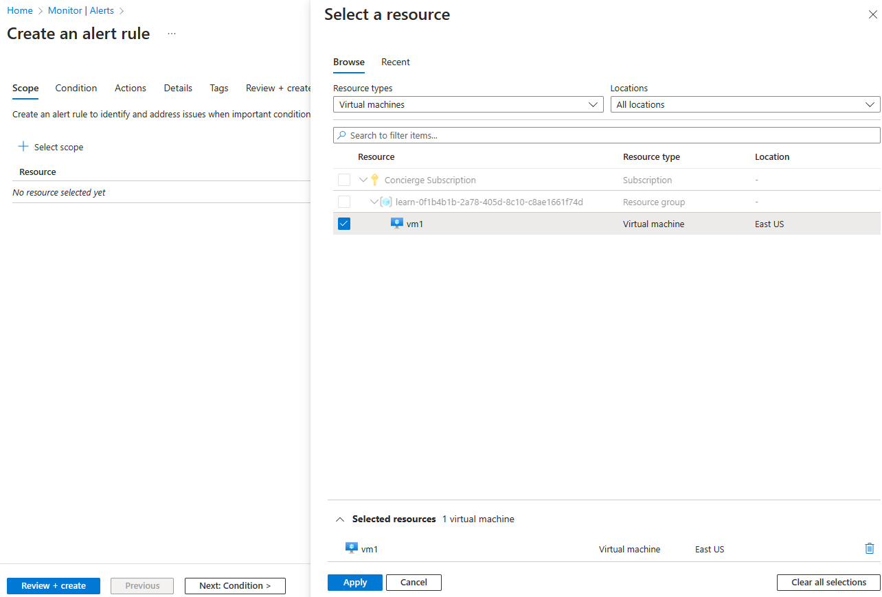882x597 pixels.
Task: Delete vm1 from selected resources with trash icon
Action: (x=870, y=548)
